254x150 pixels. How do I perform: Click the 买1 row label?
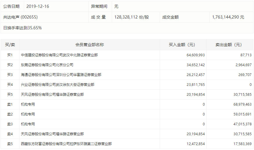pyautogui.click(x=10, y=55)
